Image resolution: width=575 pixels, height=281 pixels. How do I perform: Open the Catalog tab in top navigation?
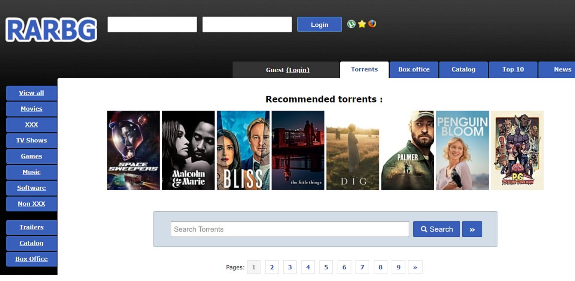pos(463,70)
